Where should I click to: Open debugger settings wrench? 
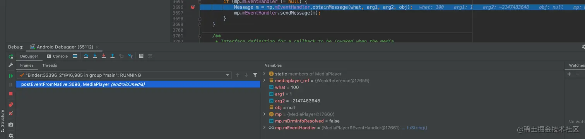(x=11, y=65)
